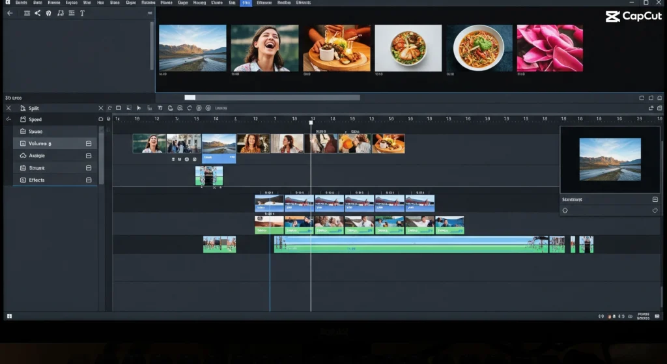This screenshot has width=667, height=364.
Task: Select the Text (T) tool icon in top toolbar
Action: point(82,13)
